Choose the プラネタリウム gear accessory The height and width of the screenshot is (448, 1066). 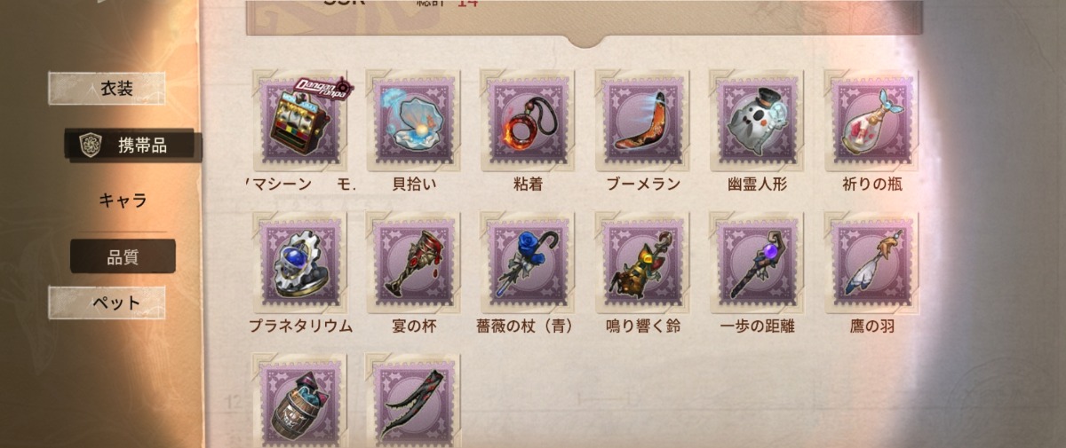pos(299,263)
